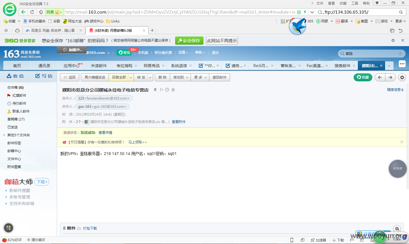This screenshot has height=244, width=409.
Task: Click 查看附件 link
Action: click(179, 122)
